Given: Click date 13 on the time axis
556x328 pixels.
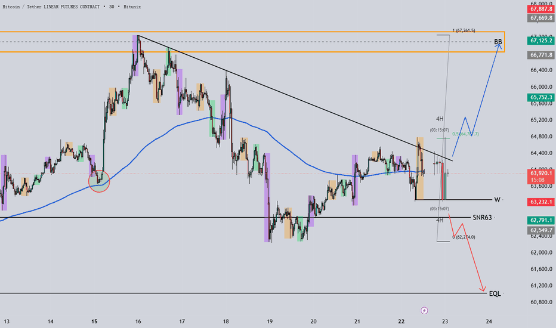Looking at the screenshot, I should coord(7,321).
